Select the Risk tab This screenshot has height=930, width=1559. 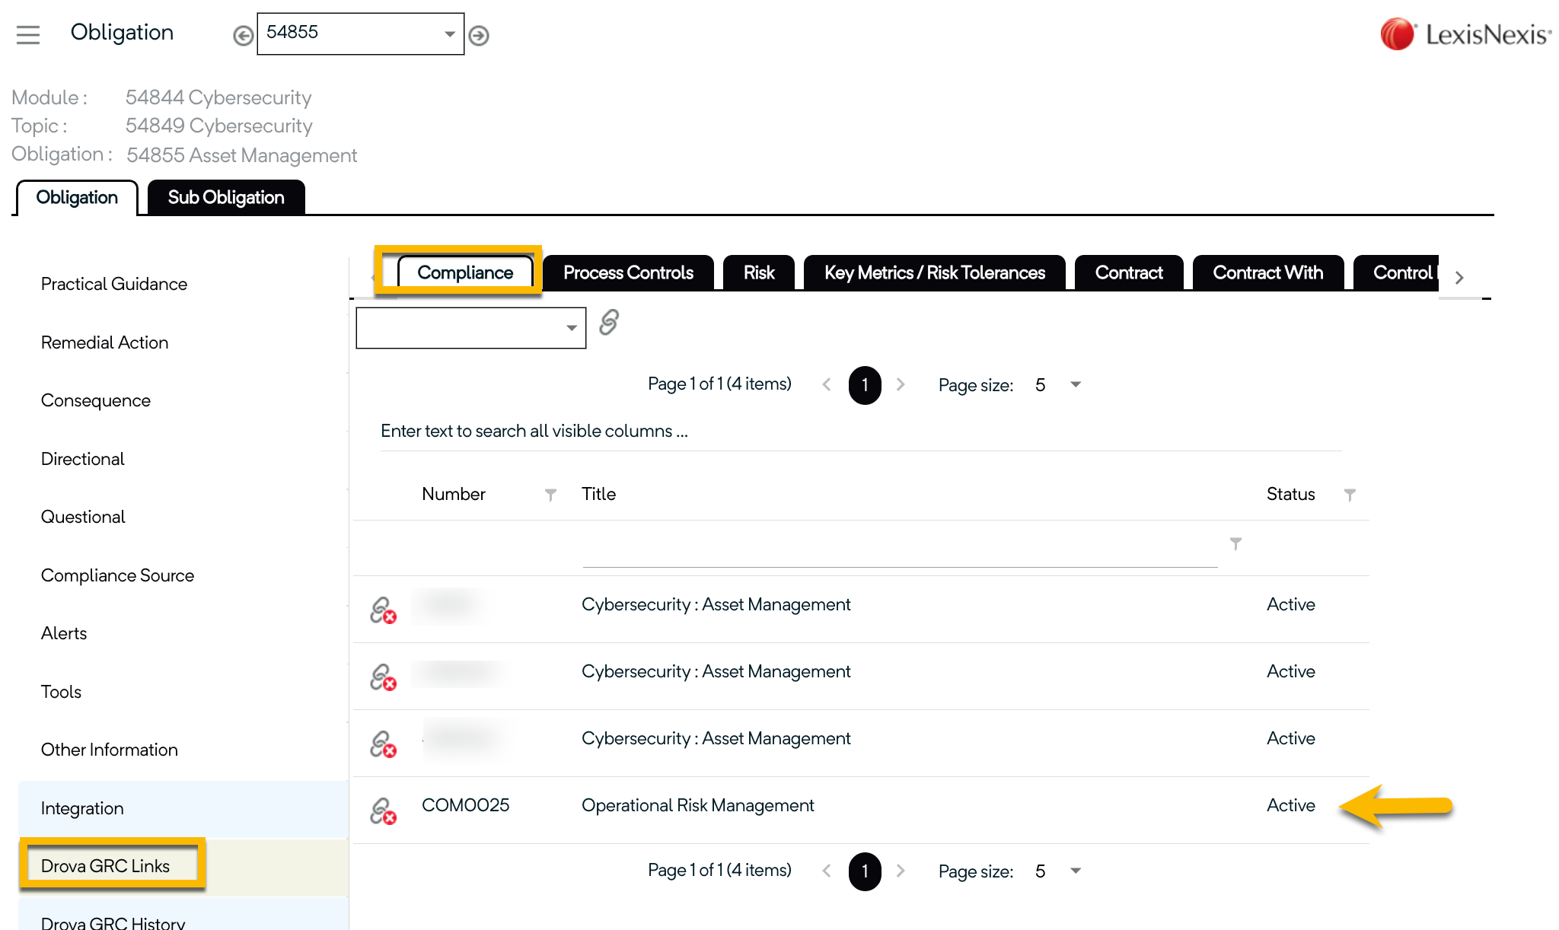coord(758,272)
